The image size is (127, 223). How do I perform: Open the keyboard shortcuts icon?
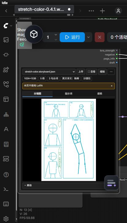[x=6, y=204]
